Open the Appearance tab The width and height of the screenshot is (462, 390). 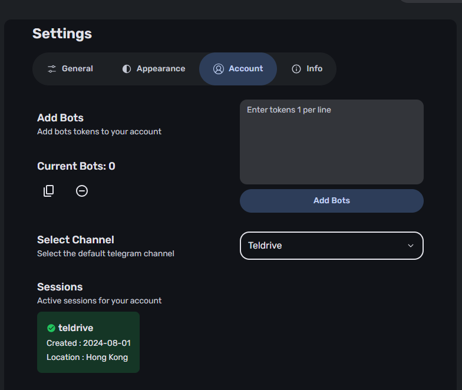(154, 69)
